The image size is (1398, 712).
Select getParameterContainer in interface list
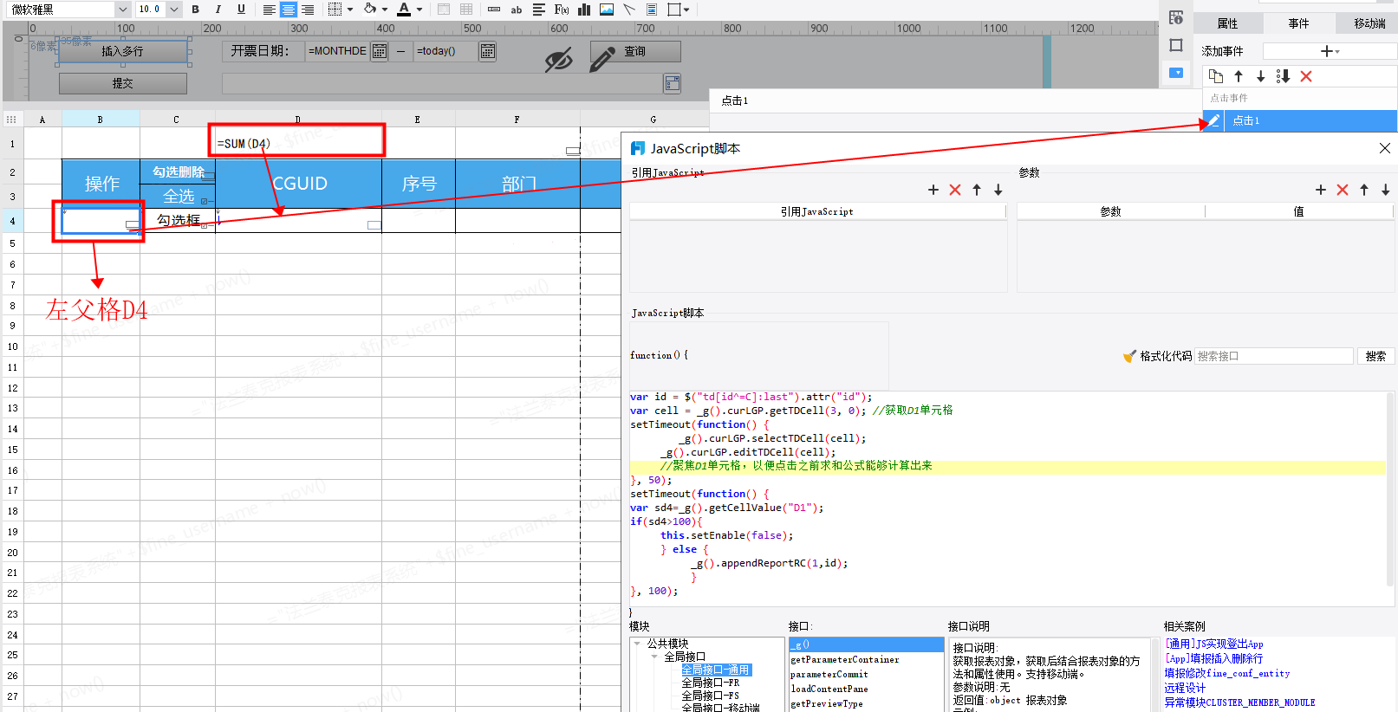click(x=845, y=659)
